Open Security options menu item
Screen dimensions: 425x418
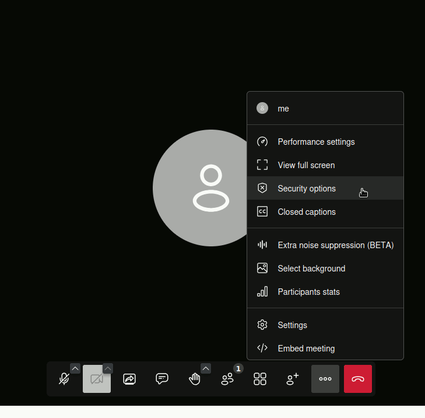[325, 189]
